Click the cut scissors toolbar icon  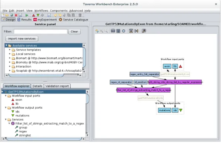(64, 15)
